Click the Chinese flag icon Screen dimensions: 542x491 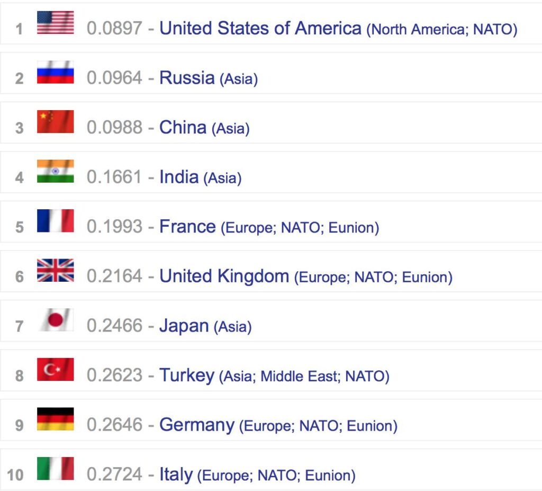(x=55, y=122)
